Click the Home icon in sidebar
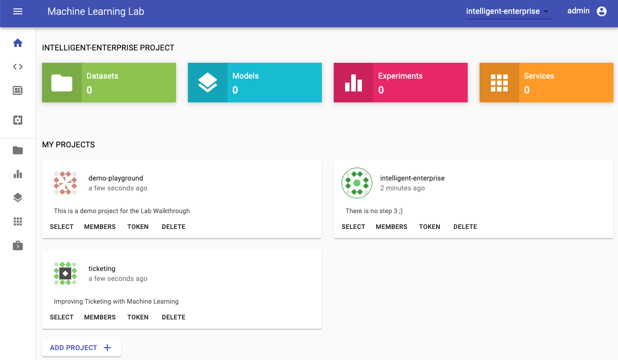This screenshot has height=360, width=618. pos(18,43)
